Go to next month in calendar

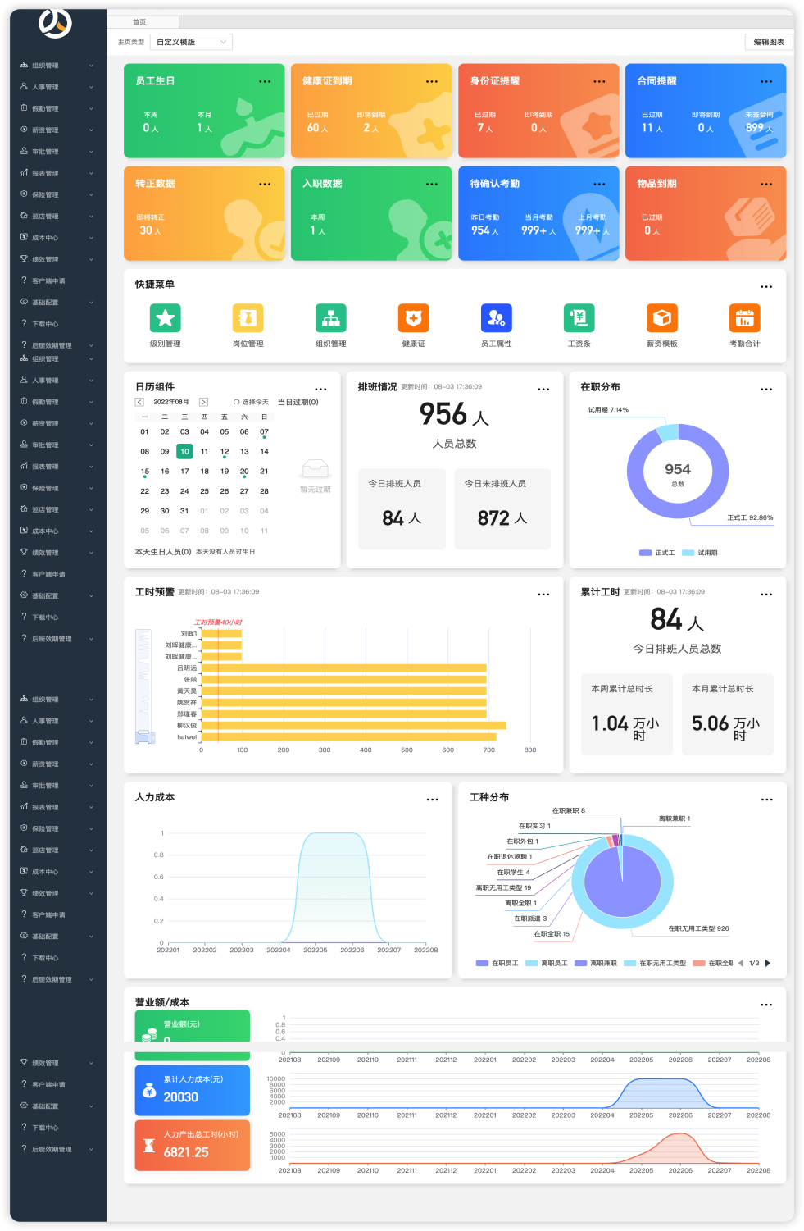point(203,402)
